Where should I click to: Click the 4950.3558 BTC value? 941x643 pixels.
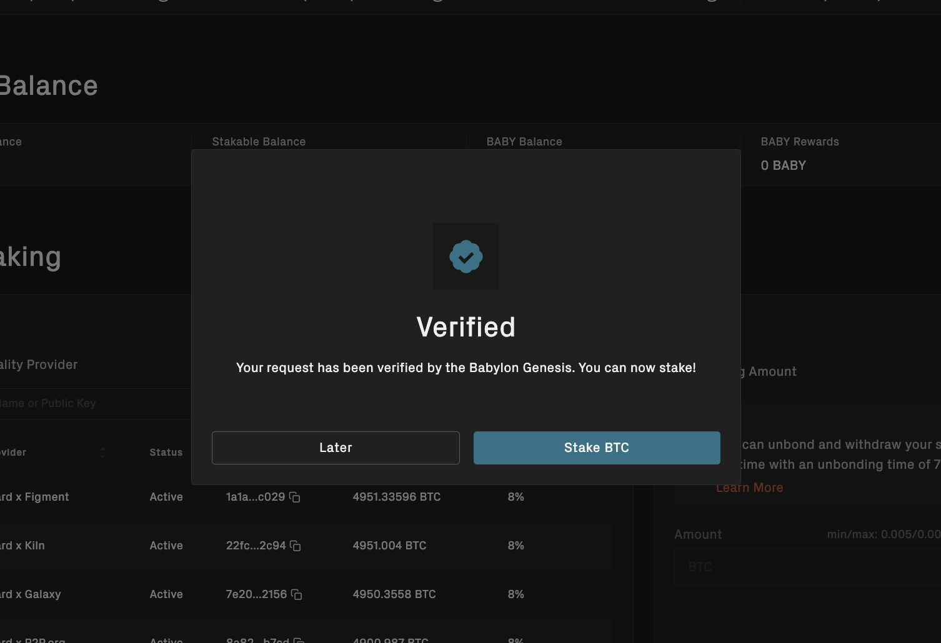click(x=394, y=594)
